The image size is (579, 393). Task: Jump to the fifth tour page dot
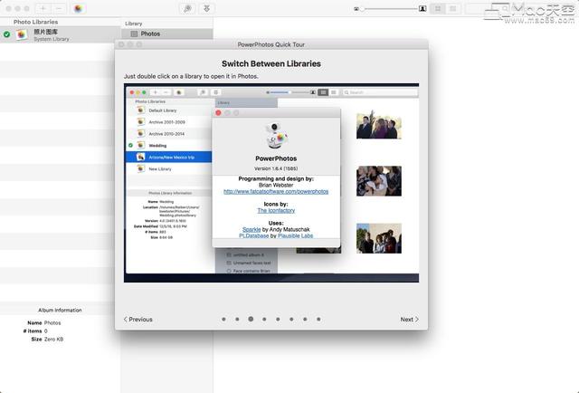pyautogui.click(x=278, y=319)
